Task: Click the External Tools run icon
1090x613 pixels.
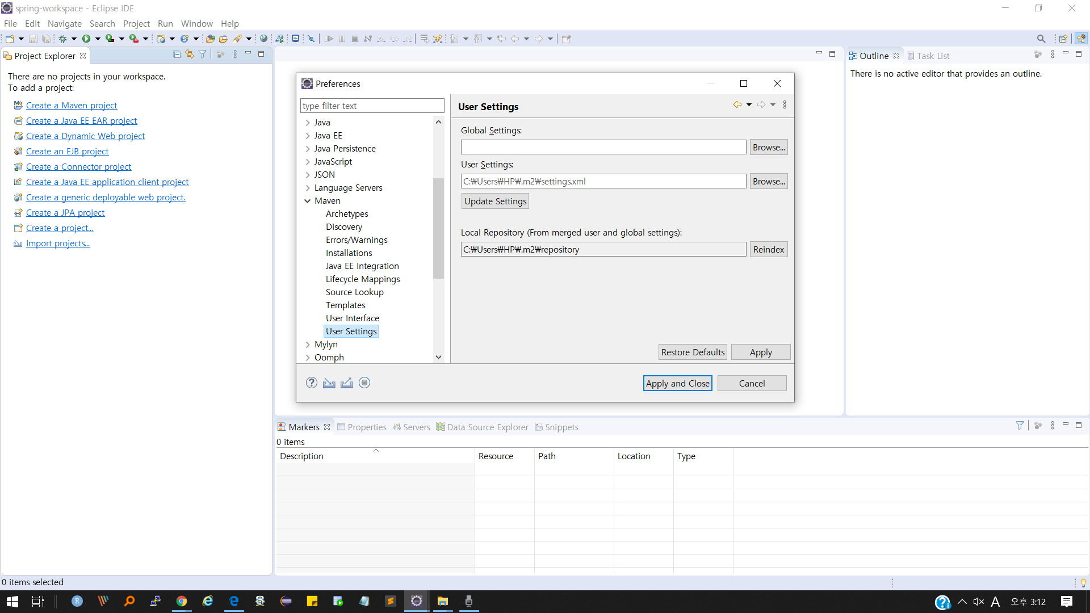Action: click(134, 39)
